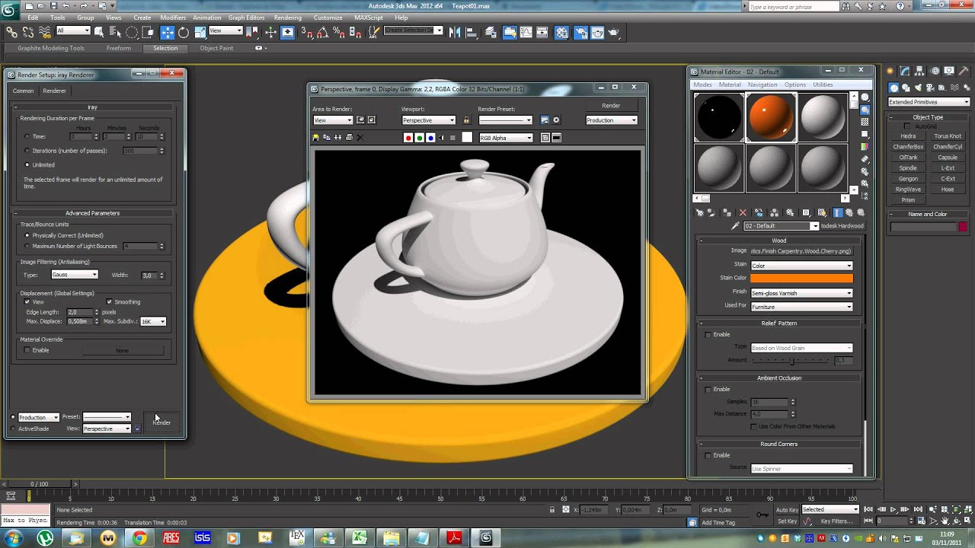
Task: Click the save image icon in render window
Action: [x=316, y=138]
